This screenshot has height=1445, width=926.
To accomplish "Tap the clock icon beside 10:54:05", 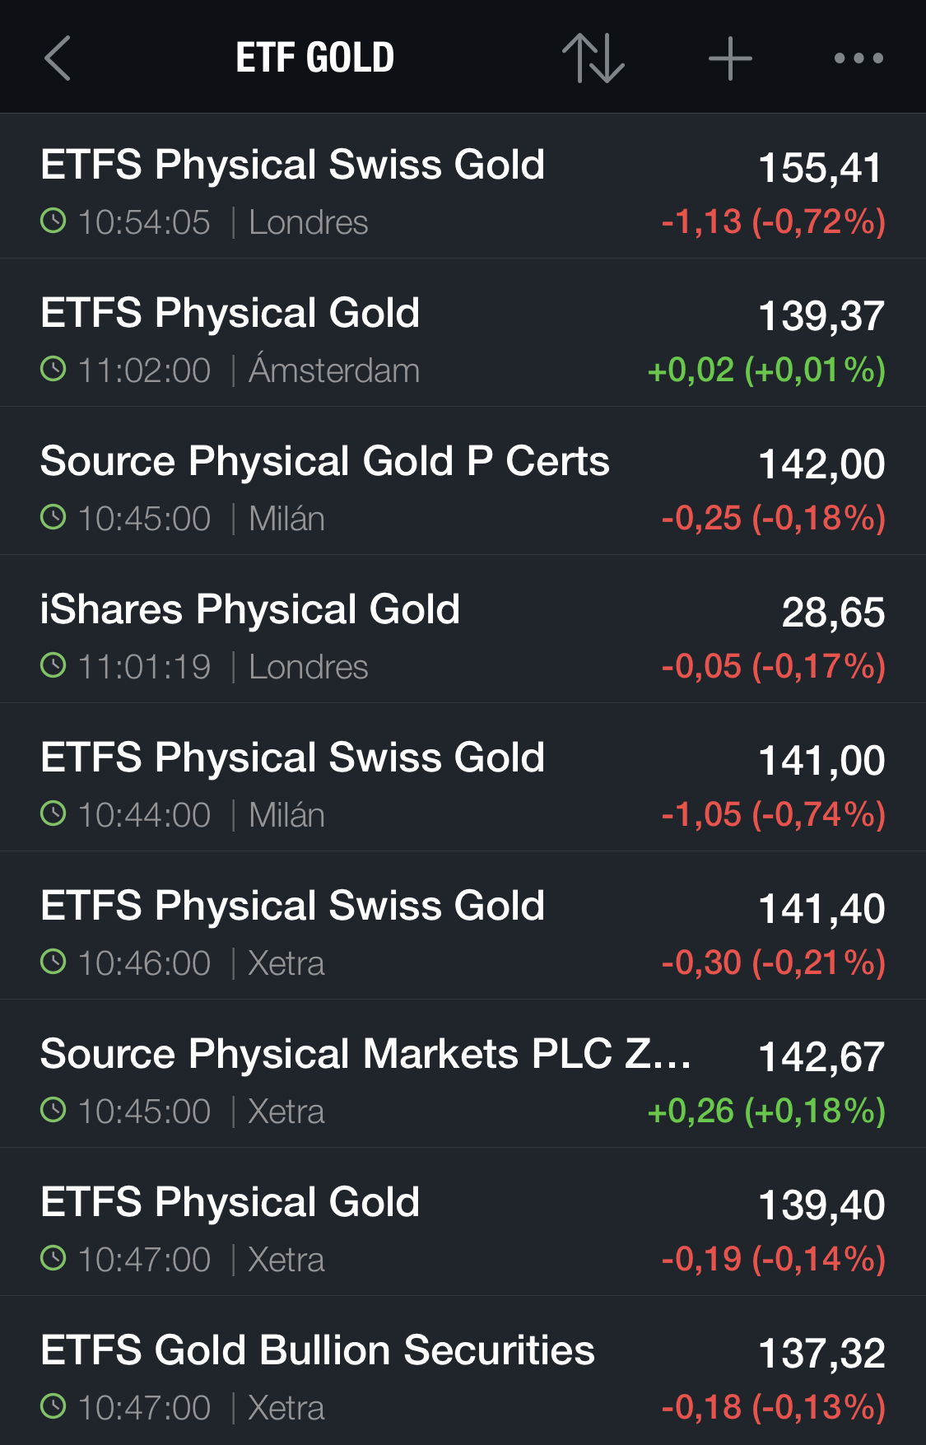I will click(54, 221).
